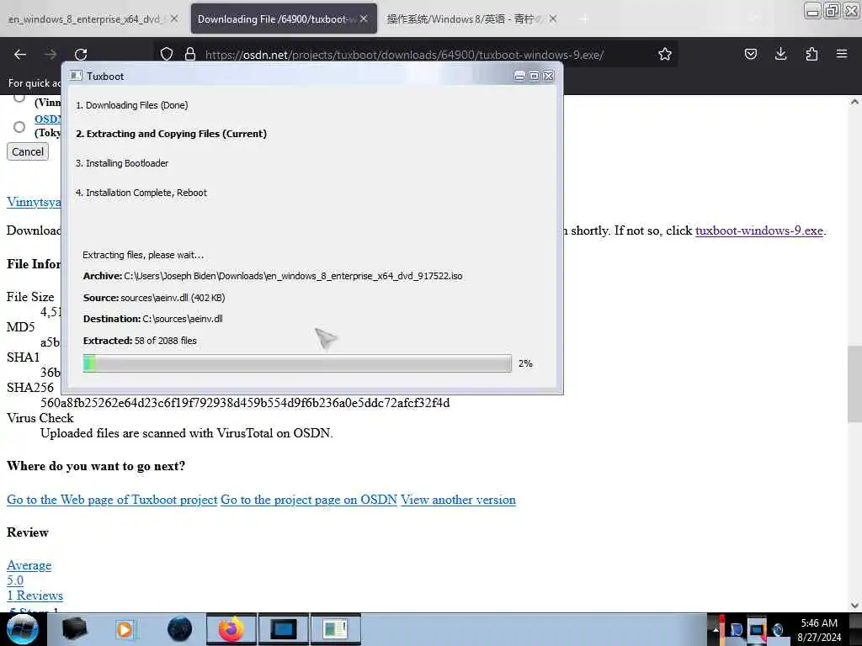Select the Downloading File /64900/tuxboot tab
This screenshot has height=646, width=862.
coord(284,19)
